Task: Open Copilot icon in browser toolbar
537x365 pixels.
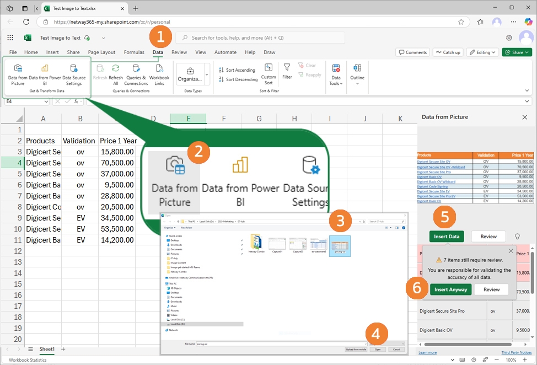Action: (528, 22)
